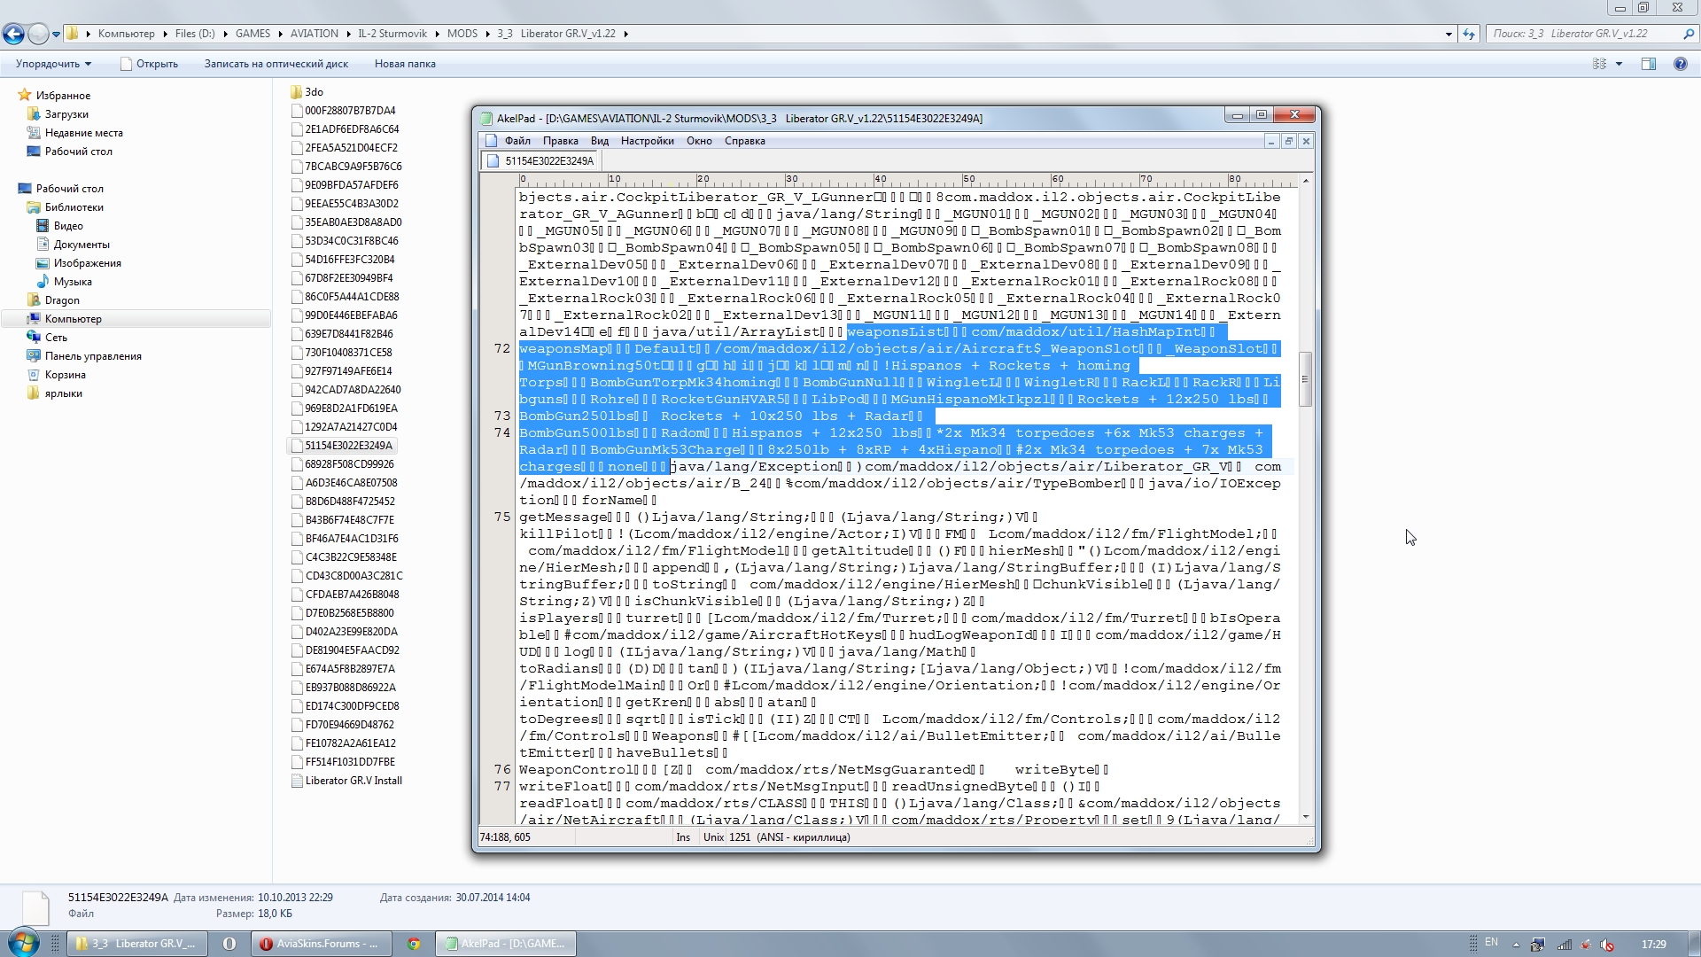Open Chrome from the taskbar
1701x957 pixels.
tap(413, 944)
